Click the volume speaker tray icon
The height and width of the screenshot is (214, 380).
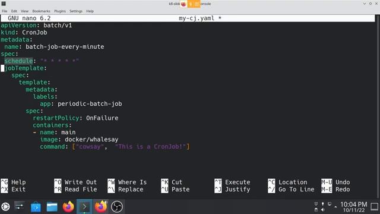323,210
